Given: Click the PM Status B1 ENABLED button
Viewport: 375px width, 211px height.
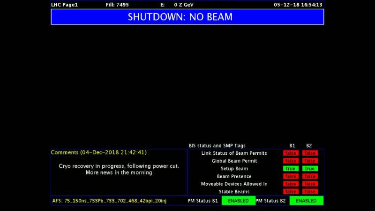Looking at the screenshot, I should pyautogui.click(x=238, y=201).
